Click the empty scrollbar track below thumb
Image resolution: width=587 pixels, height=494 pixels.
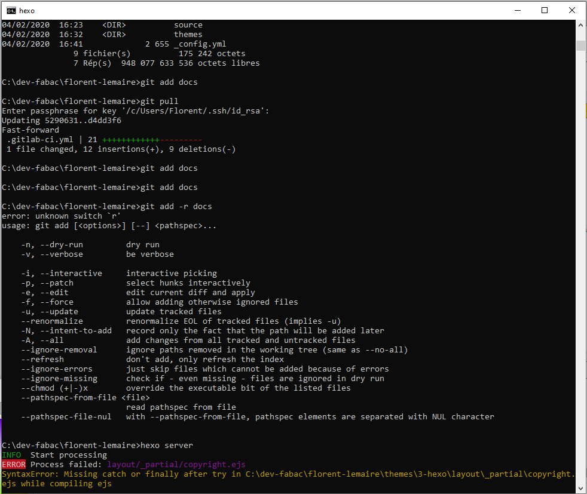580,262
